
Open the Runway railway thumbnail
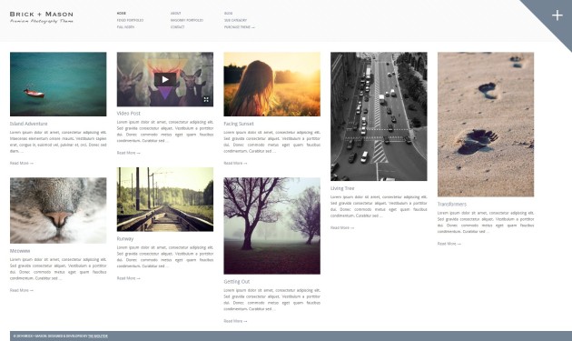(x=165, y=199)
